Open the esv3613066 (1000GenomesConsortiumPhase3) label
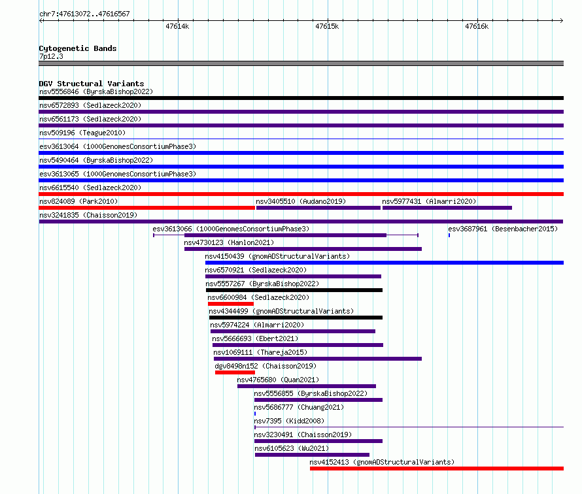 coord(231,229)
